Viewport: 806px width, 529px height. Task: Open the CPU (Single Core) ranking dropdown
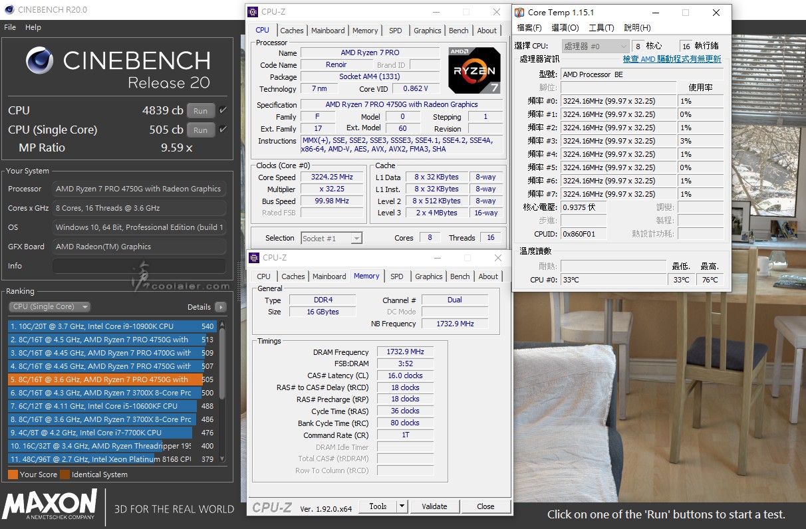(50, 307)
